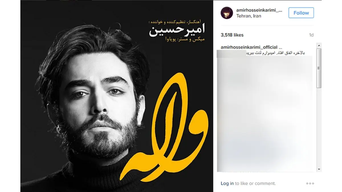Click the amirhosseinkarimi_official username in the caption
This screenshot has height=192, width=342.
coord(251,47)
